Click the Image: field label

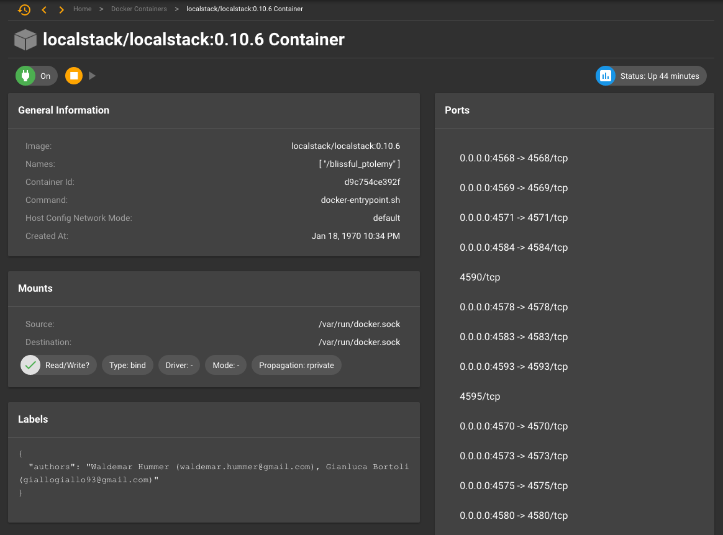(39, 146)
